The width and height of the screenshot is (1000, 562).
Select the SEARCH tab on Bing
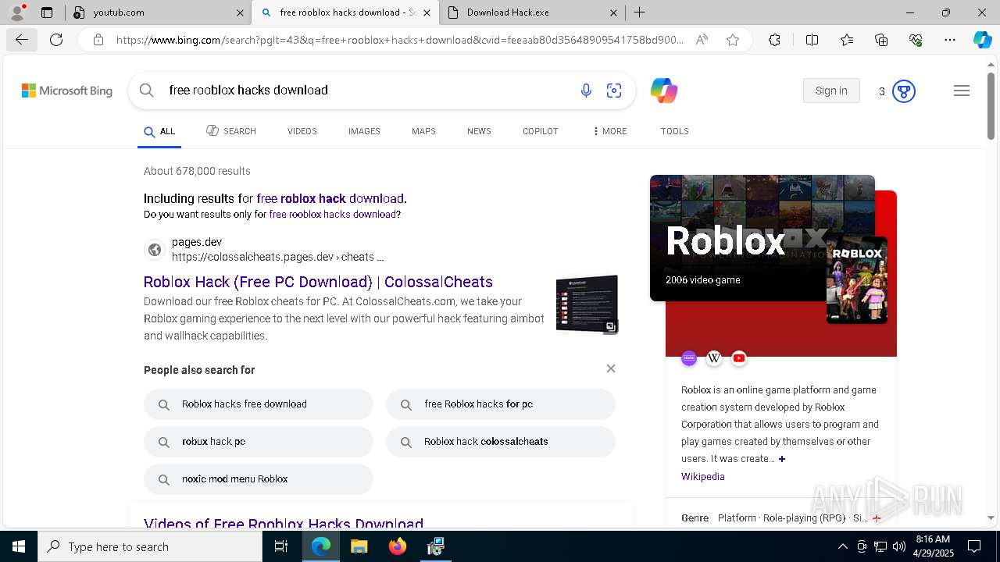pyautogui.click(x=231, y=131)
